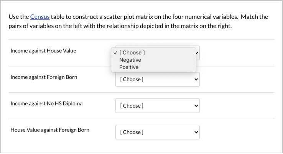Open House Value against Foreign Born dropdown
Image resolution: width=283 pixels, height=154 pixels.
(157, 132)
